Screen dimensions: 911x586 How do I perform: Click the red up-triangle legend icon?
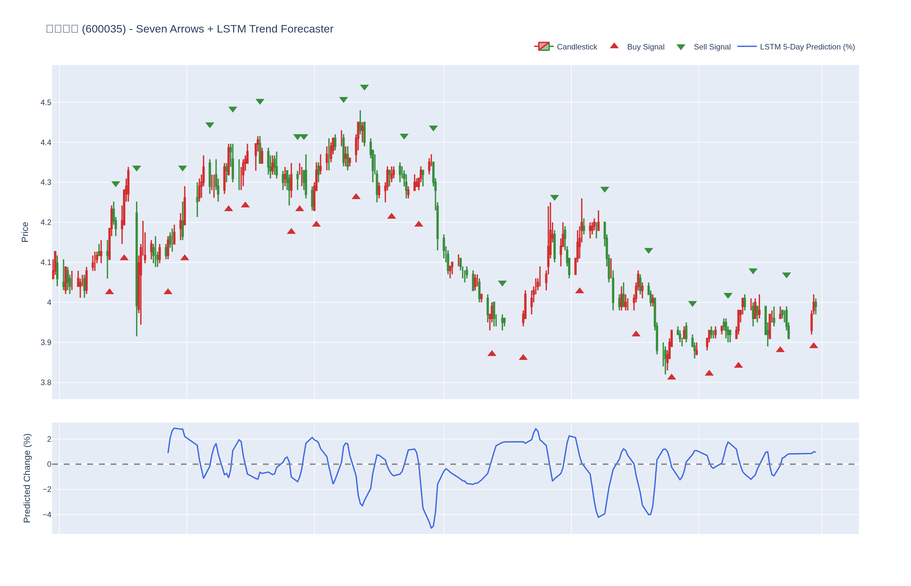(614, 46)
